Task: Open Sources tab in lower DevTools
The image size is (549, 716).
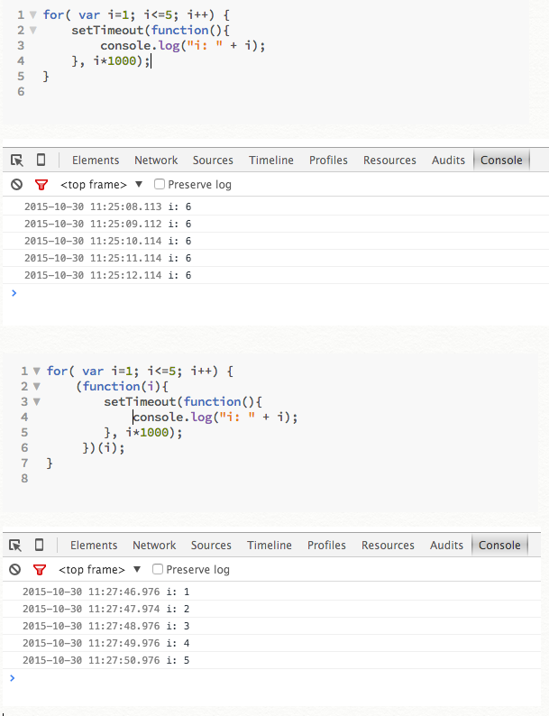Action: [x=211, y=546]
